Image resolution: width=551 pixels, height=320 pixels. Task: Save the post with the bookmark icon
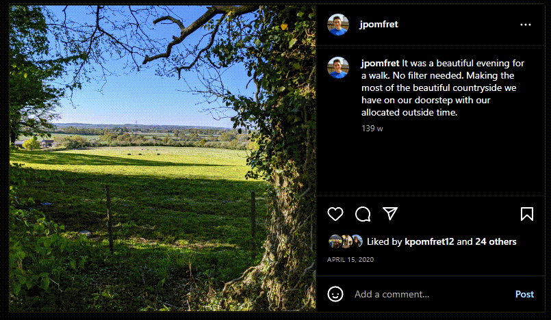pos(527,214)
